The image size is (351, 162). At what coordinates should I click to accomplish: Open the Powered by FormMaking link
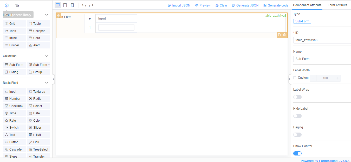pos(325,161)
